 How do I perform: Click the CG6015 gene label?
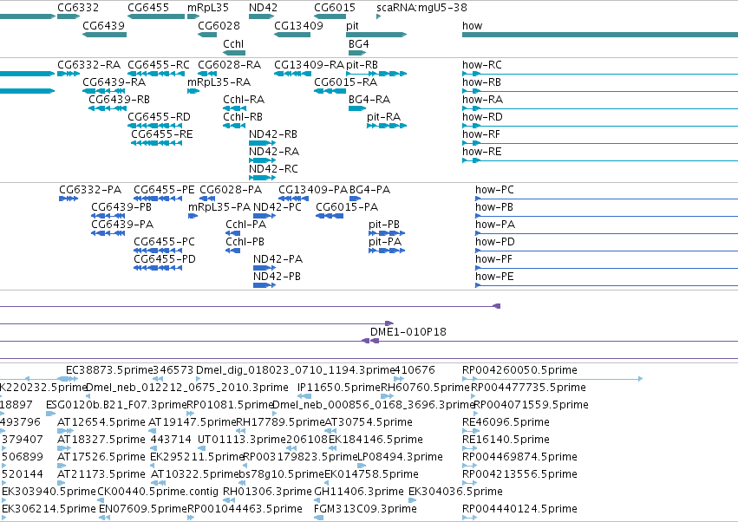coord(335,8)
